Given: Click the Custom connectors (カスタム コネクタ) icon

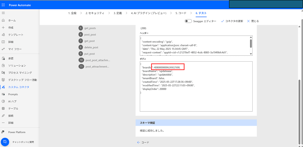Looking at the screenshot, I should tap(3, 87).
